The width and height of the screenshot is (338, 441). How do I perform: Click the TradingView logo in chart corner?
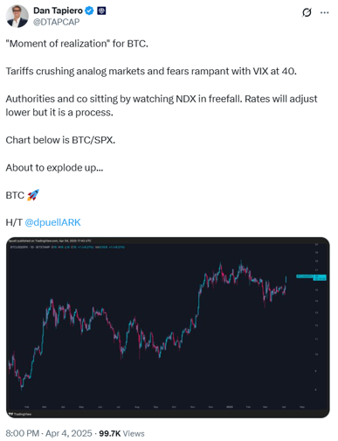pos(20,414)
